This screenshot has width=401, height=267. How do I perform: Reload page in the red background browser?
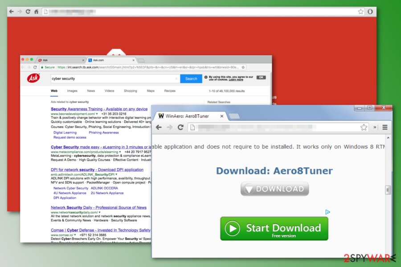28,12
